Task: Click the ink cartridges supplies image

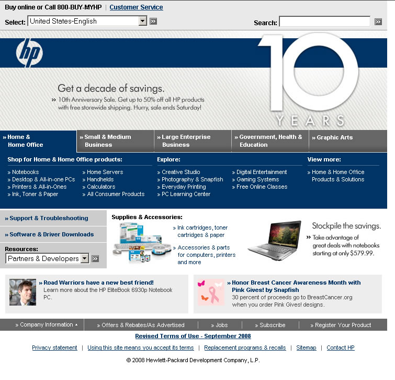Action: pyautogui.click(x=138, y=242)
